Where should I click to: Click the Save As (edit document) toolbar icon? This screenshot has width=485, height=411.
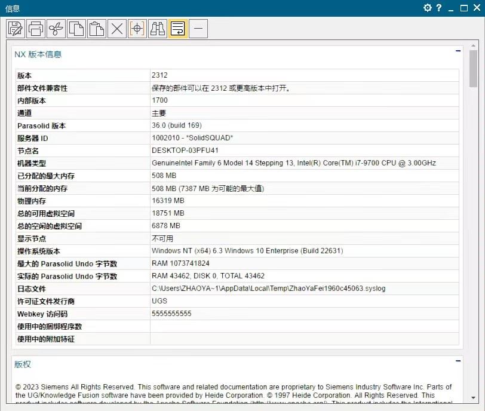point(16,29)
